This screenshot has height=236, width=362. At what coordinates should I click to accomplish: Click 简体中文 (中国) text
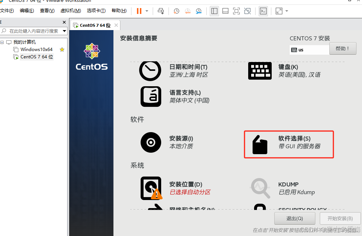tap(189, 100)
